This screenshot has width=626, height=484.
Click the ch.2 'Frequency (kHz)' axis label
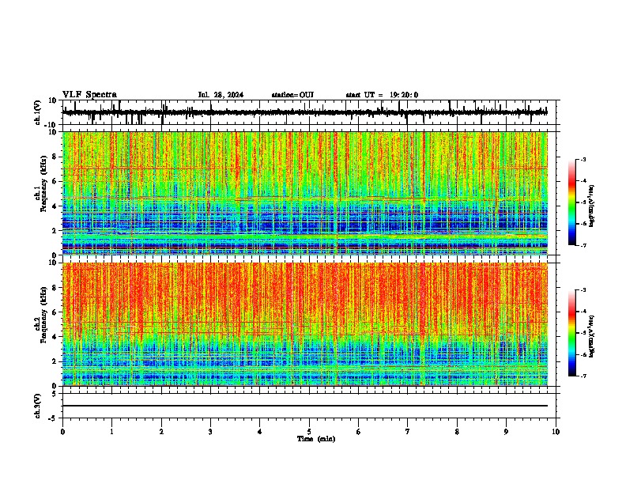pyautogui.click(x=43, y=315)
